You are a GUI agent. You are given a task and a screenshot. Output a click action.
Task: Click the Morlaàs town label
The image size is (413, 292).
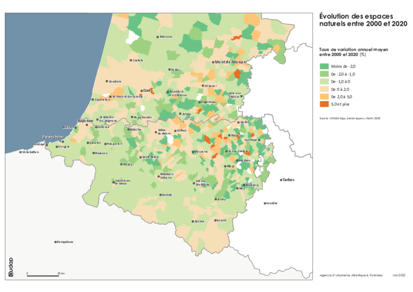[244, 160]
